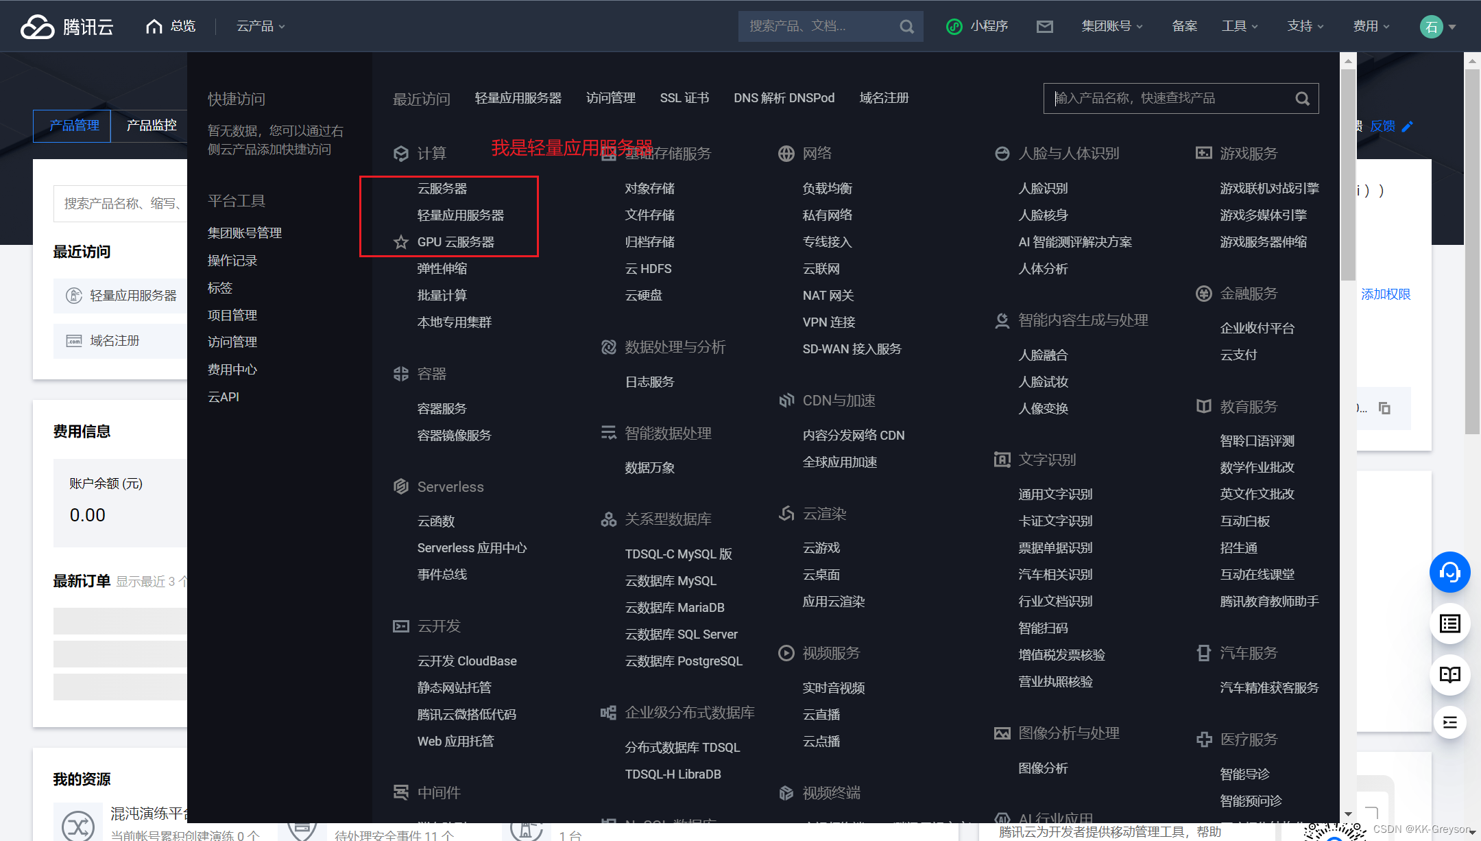Screen dimensions: 1481x841
Task: Click the home overview icon
Action: click(x=154, y=26)
